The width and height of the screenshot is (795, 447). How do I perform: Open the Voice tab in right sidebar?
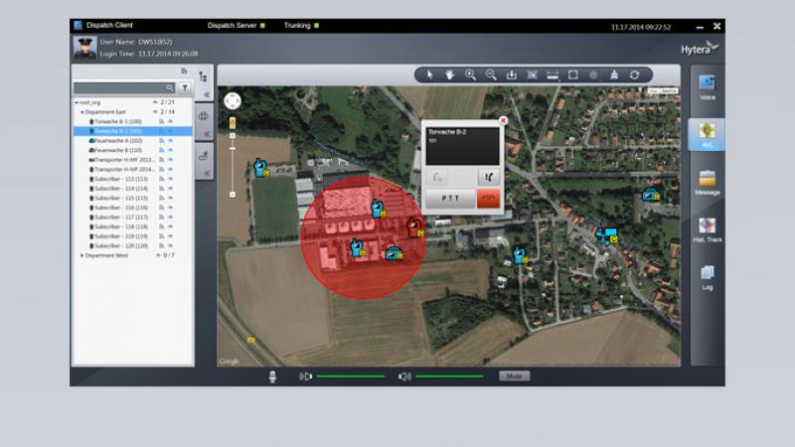(708, 87)
